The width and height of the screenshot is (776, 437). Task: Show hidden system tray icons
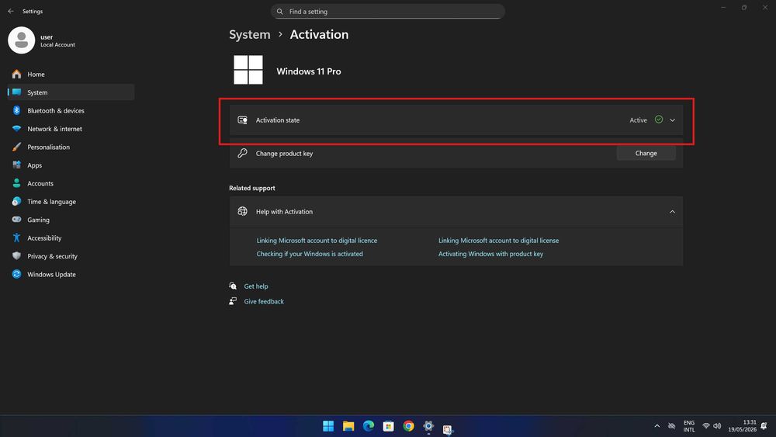tap(656, 426)
